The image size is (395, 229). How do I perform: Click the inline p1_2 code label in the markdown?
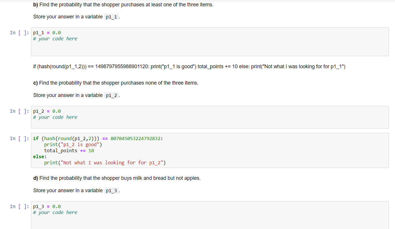[111, 95]
